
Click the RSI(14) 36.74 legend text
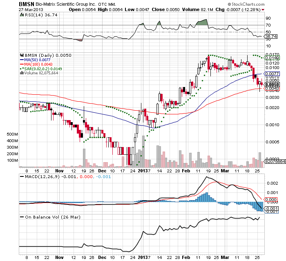point(41,15)
